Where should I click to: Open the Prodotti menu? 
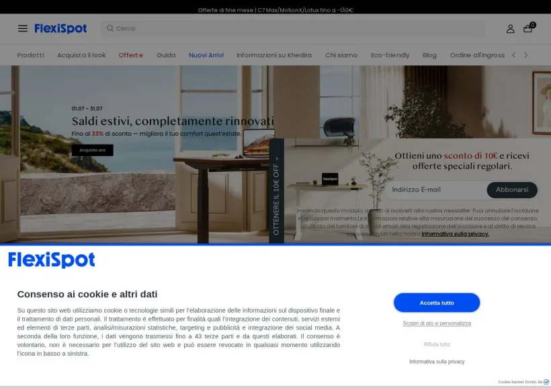tap(30, 55)
